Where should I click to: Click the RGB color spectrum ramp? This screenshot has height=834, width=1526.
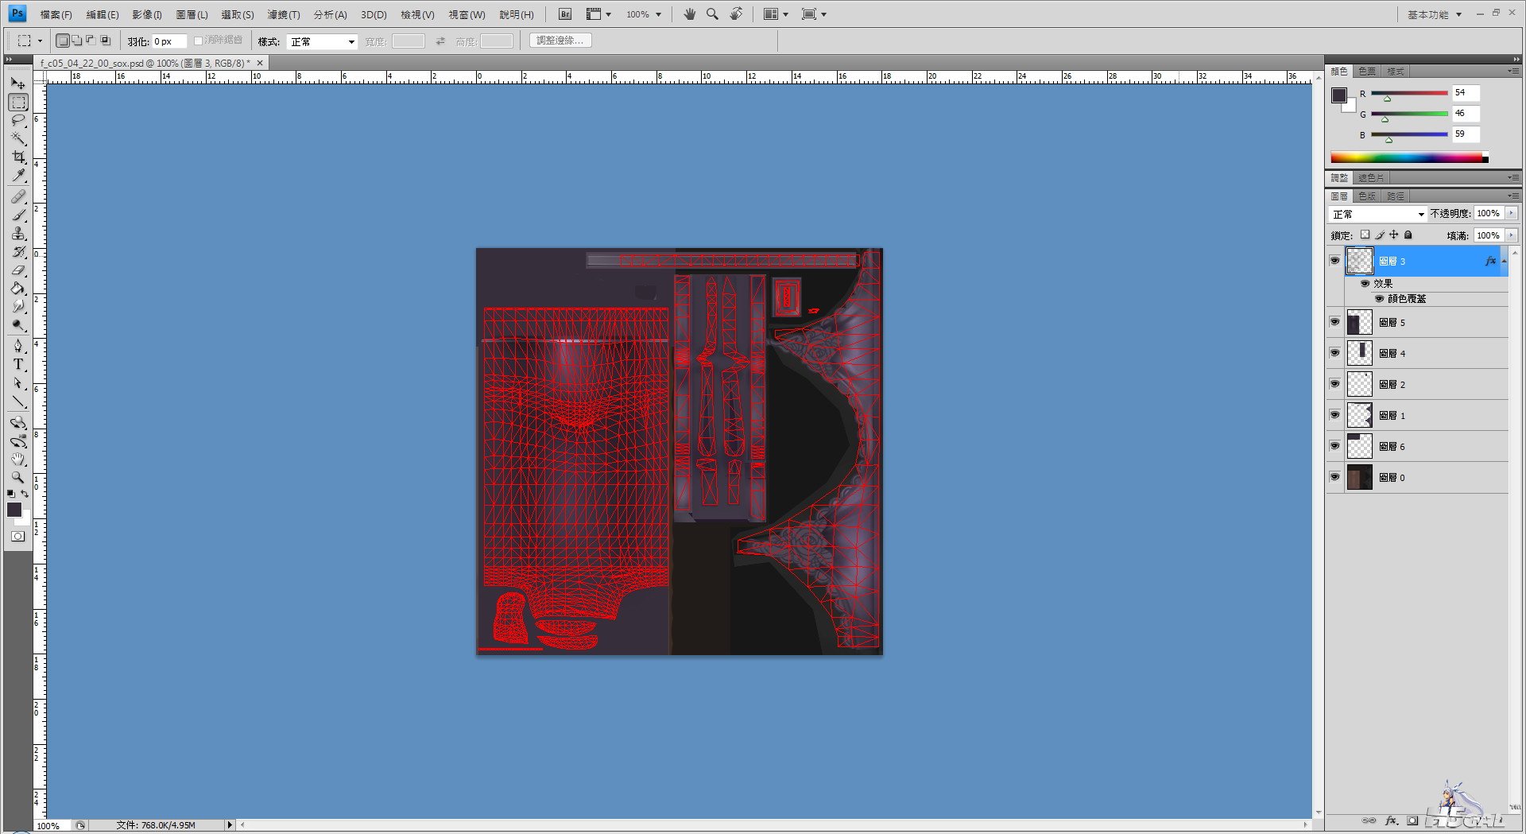click(1405, 158)
